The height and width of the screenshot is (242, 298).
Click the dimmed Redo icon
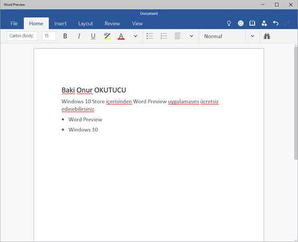[x=287, y=23]
